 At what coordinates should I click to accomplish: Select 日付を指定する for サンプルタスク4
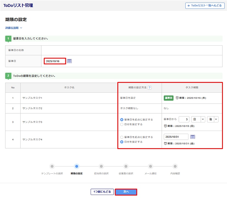coord(122,142)
